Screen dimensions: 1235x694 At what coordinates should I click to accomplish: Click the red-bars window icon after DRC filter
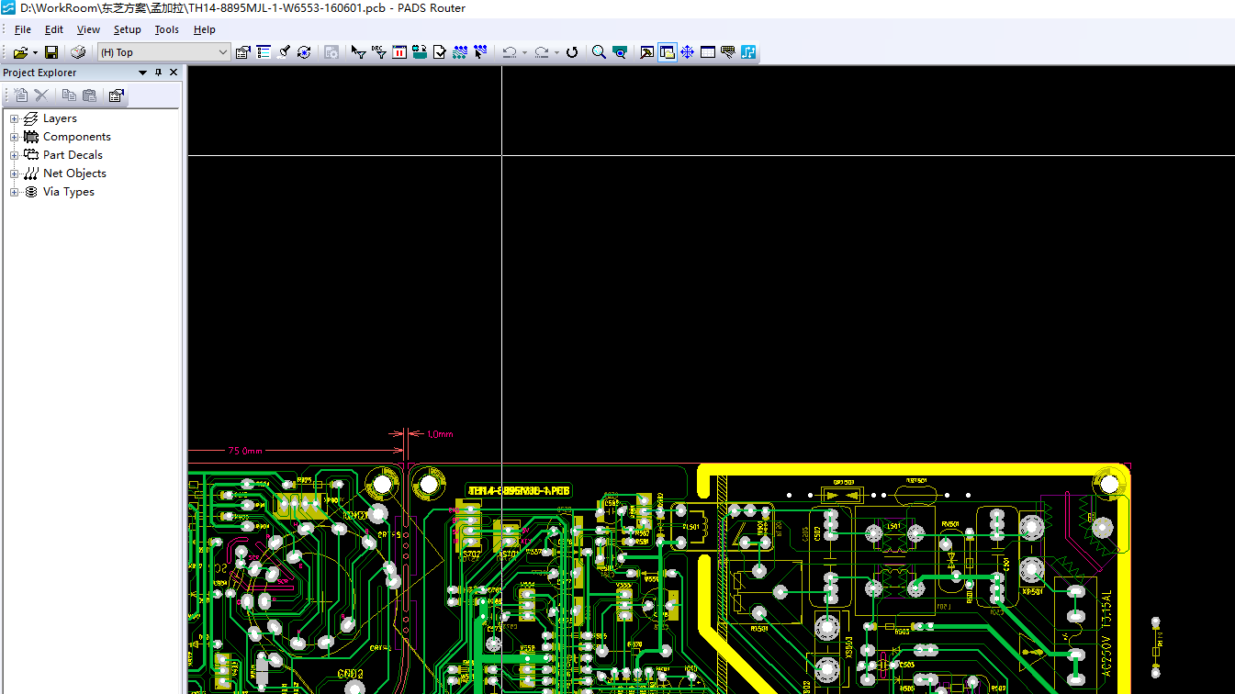(x=399, y=52)
